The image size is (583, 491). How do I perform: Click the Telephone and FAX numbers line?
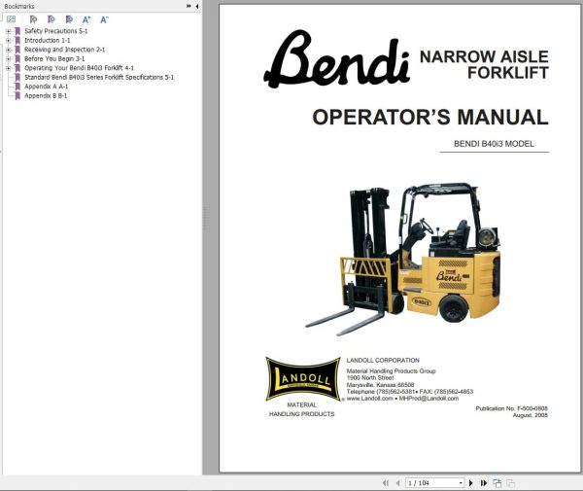tap(410, 392)
